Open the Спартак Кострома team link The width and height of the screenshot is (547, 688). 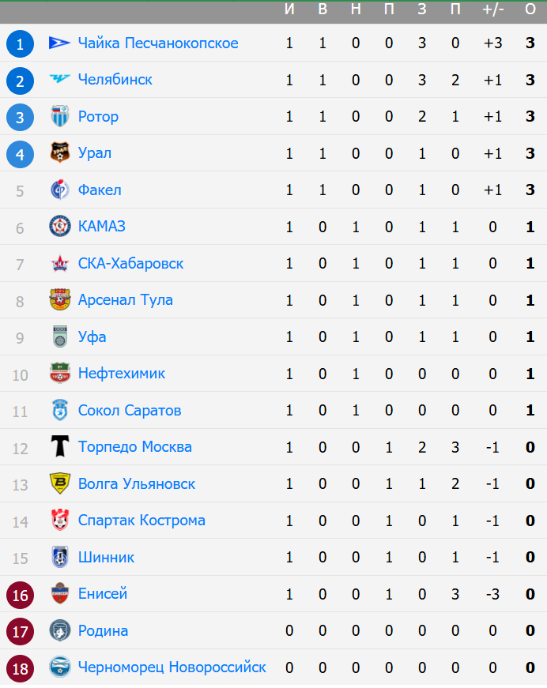tap(141, 521)
